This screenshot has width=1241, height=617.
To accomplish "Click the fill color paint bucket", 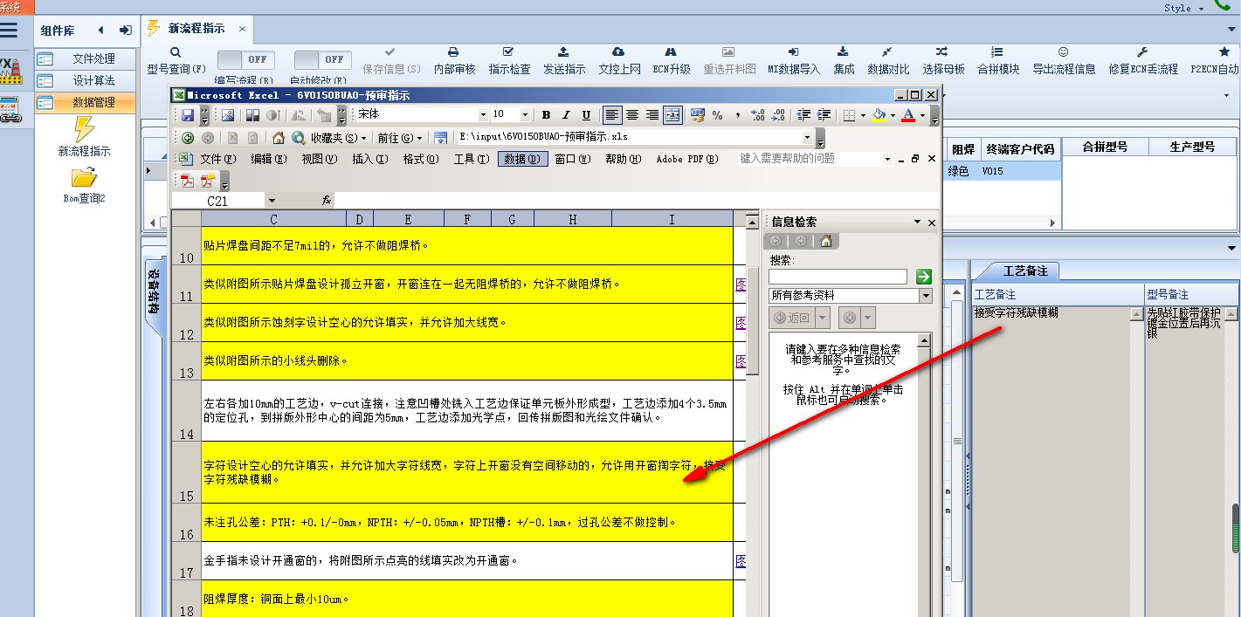I will pos(879,114).
